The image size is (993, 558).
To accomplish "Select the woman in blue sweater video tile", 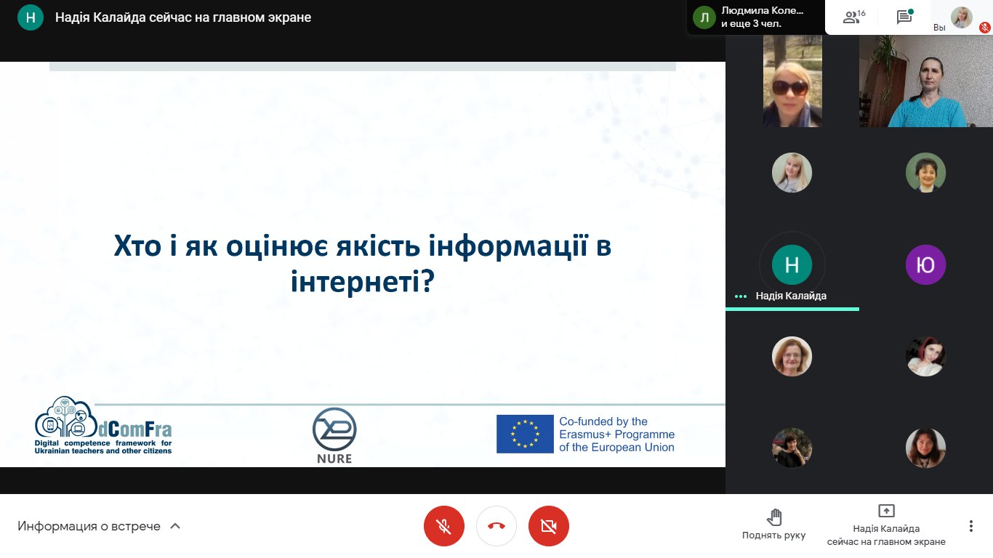I will pos(925,81).
